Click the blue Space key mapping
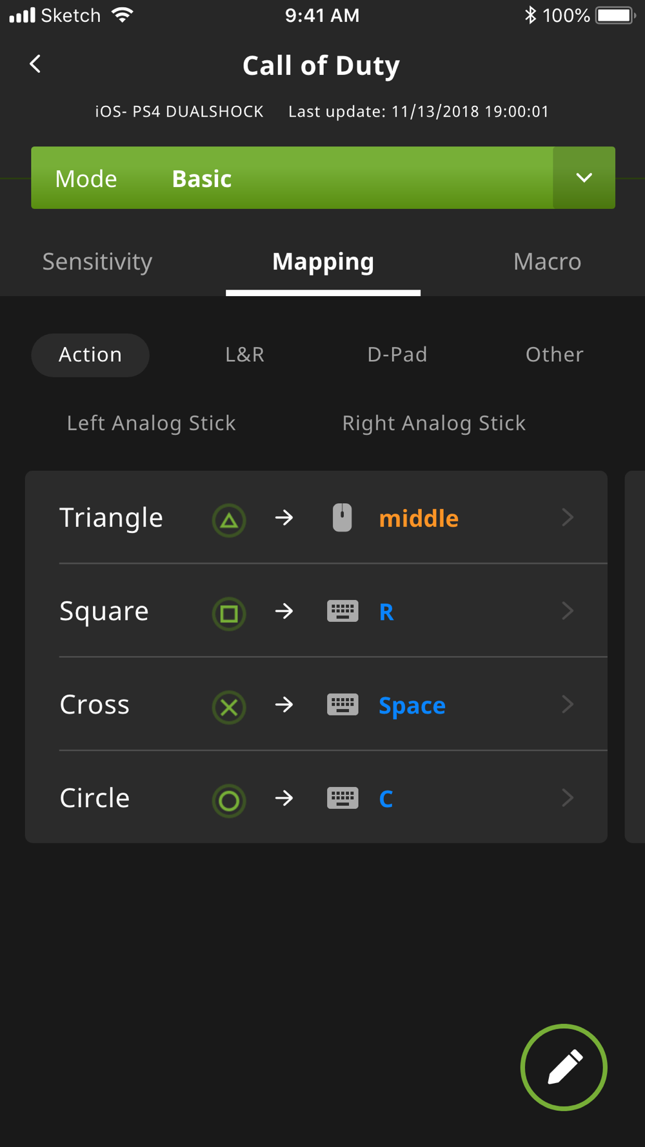The width and height of the screenshot is (645, 1147). (412, 706)
